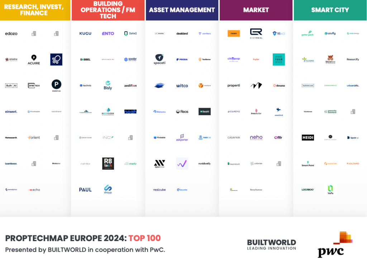Click the Smart Point logo
Screen dimensions: 367x263
308,164
